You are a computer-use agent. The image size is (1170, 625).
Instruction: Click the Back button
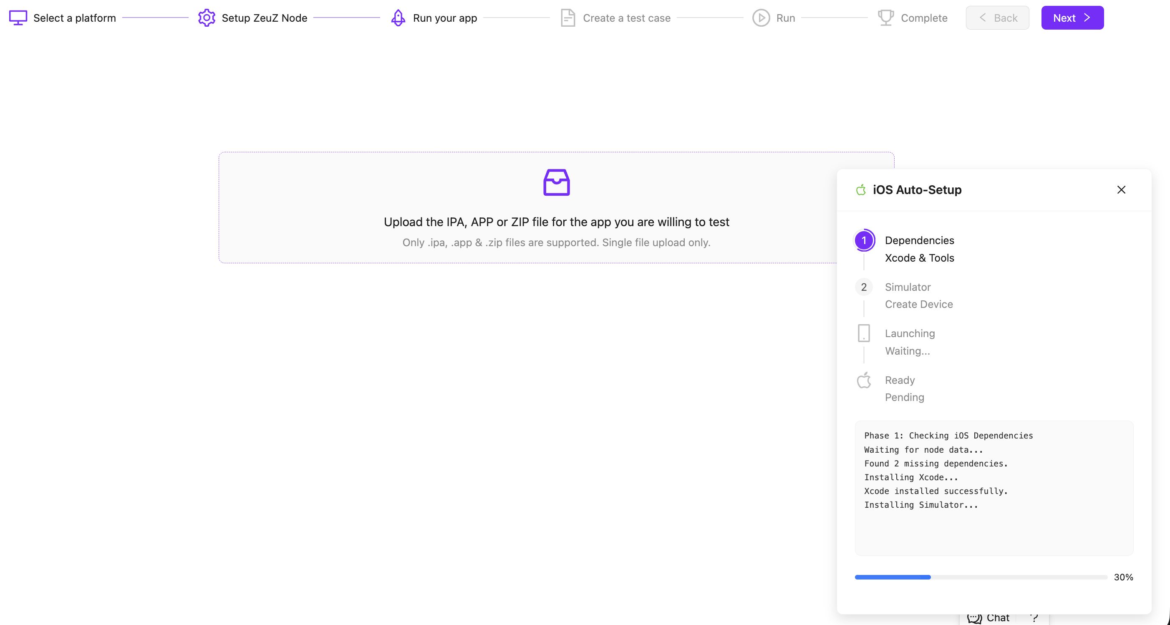click(997, 18)
